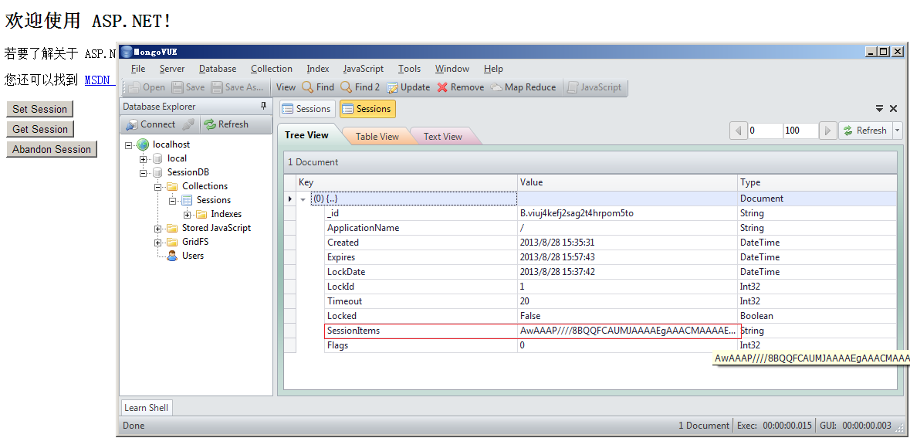Switch to the highlighted Sessions tab
The width and height of the screenshot is (910, 438).
tap(367, 109)
